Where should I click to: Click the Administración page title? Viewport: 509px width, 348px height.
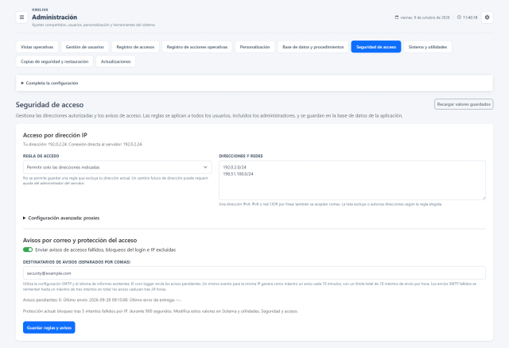(55, 17)
